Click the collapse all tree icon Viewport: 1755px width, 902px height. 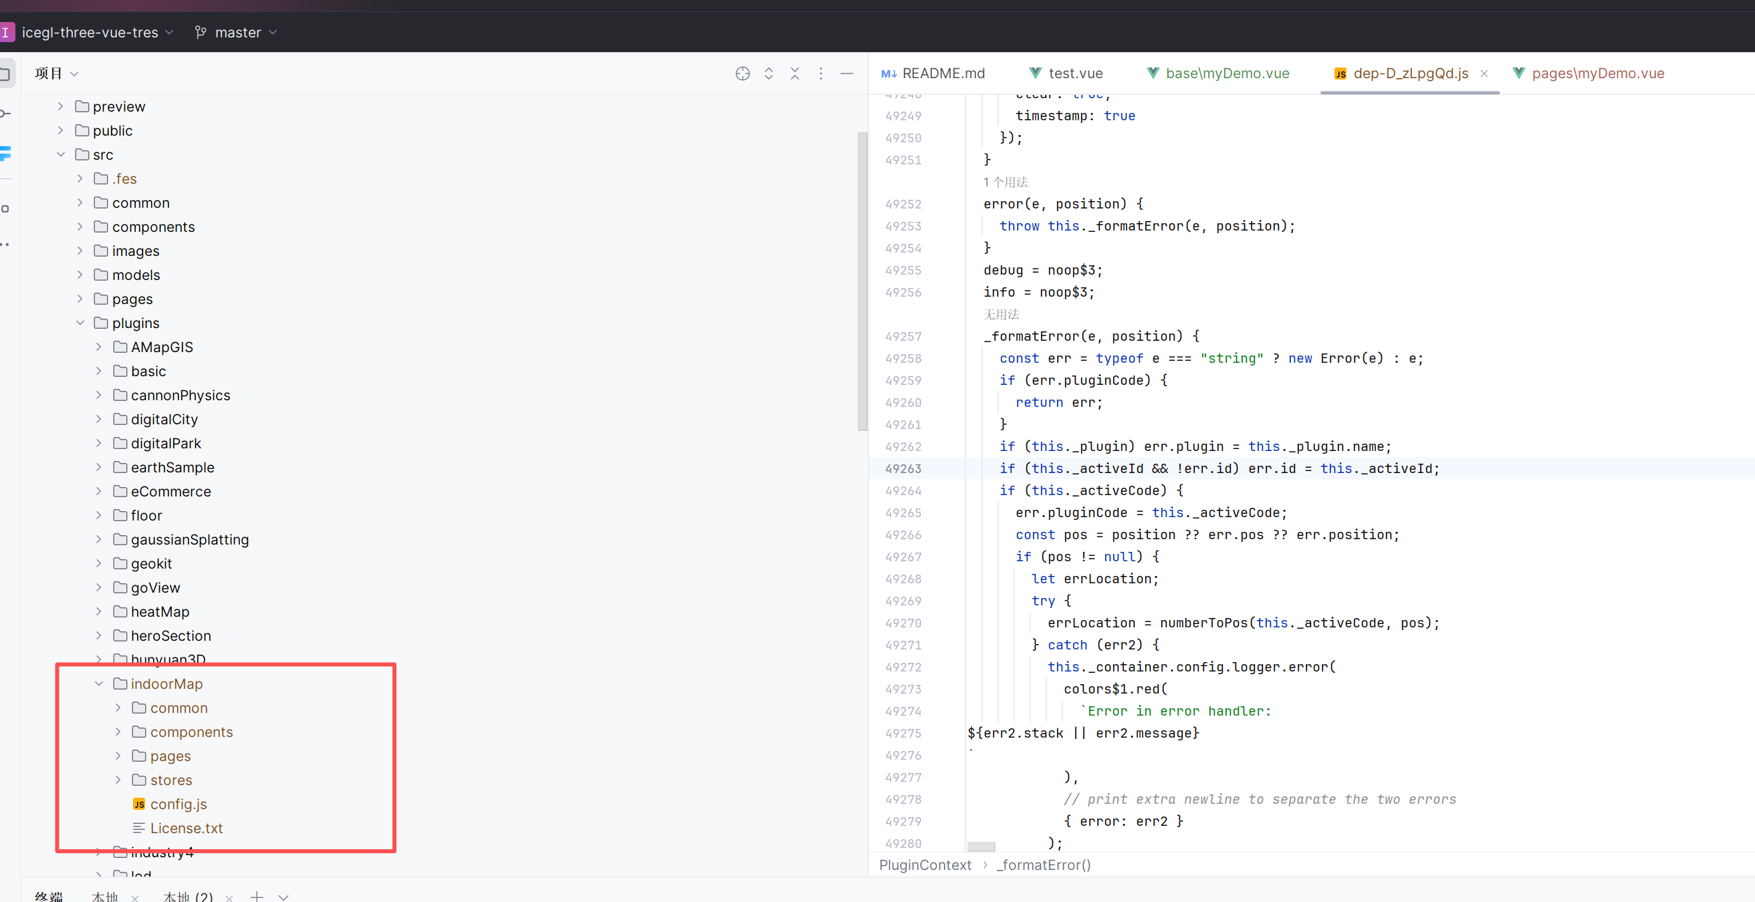click(x=794, y=73)
